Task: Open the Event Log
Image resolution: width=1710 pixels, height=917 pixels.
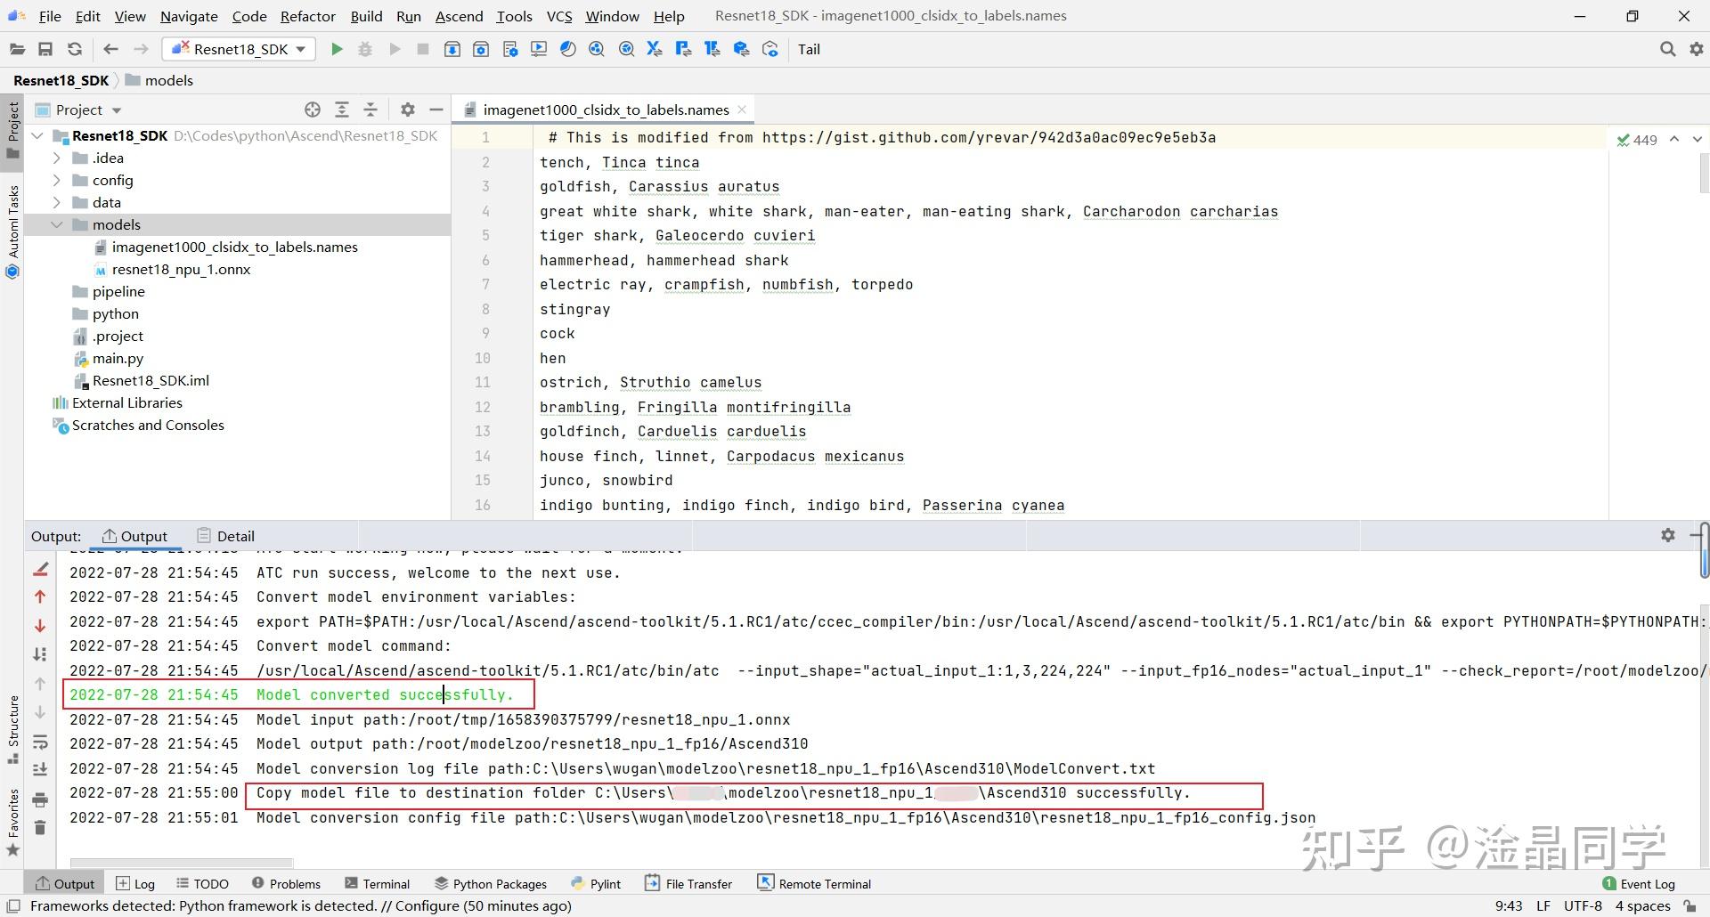Action: pos(1645,883)
